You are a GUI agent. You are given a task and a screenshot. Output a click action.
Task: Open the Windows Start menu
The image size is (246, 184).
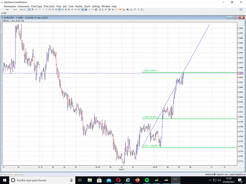(5, 180)
